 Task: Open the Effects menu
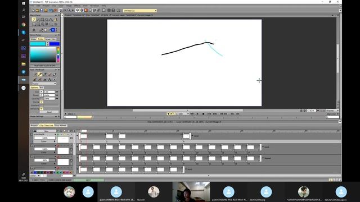click(x=77, y=6)
